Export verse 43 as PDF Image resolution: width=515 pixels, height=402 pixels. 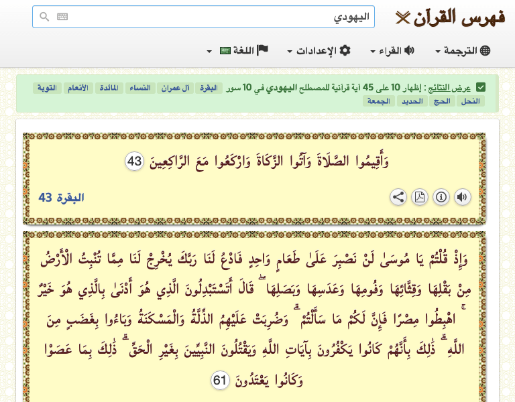420,197
